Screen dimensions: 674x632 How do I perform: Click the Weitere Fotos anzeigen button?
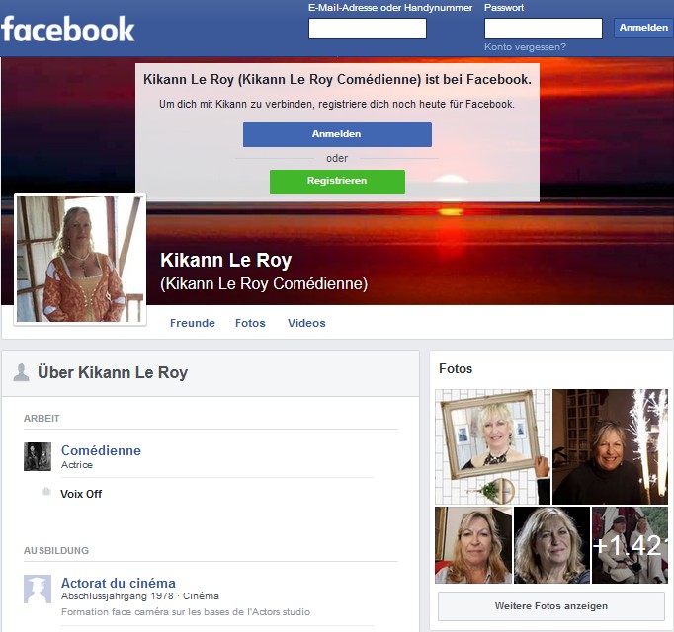tap(551, 605)
